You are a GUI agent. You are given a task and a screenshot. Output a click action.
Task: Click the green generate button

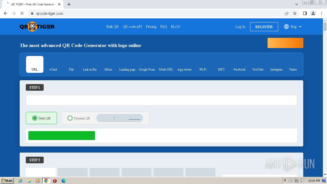click(x=62, y=135)
